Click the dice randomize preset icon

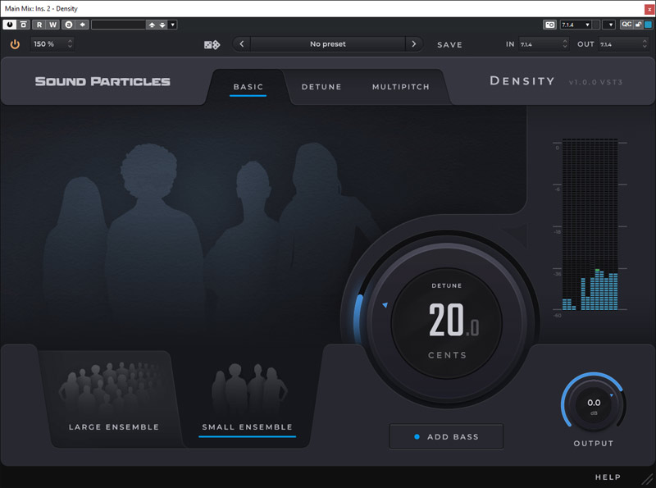tap(212, 44)
